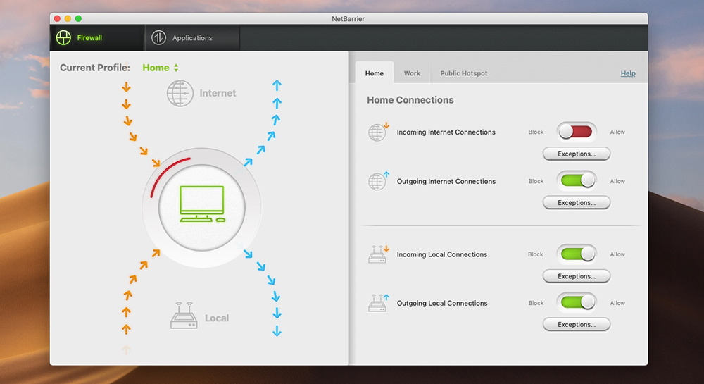This screenshot has width=704, height=384.
Task: Disable the Incoming Local Connections switch
Action: (x=577, y=254)
